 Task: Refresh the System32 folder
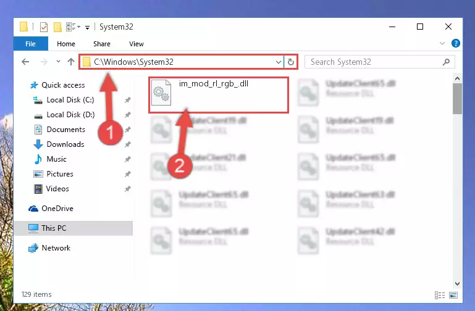tap(291, 62)
